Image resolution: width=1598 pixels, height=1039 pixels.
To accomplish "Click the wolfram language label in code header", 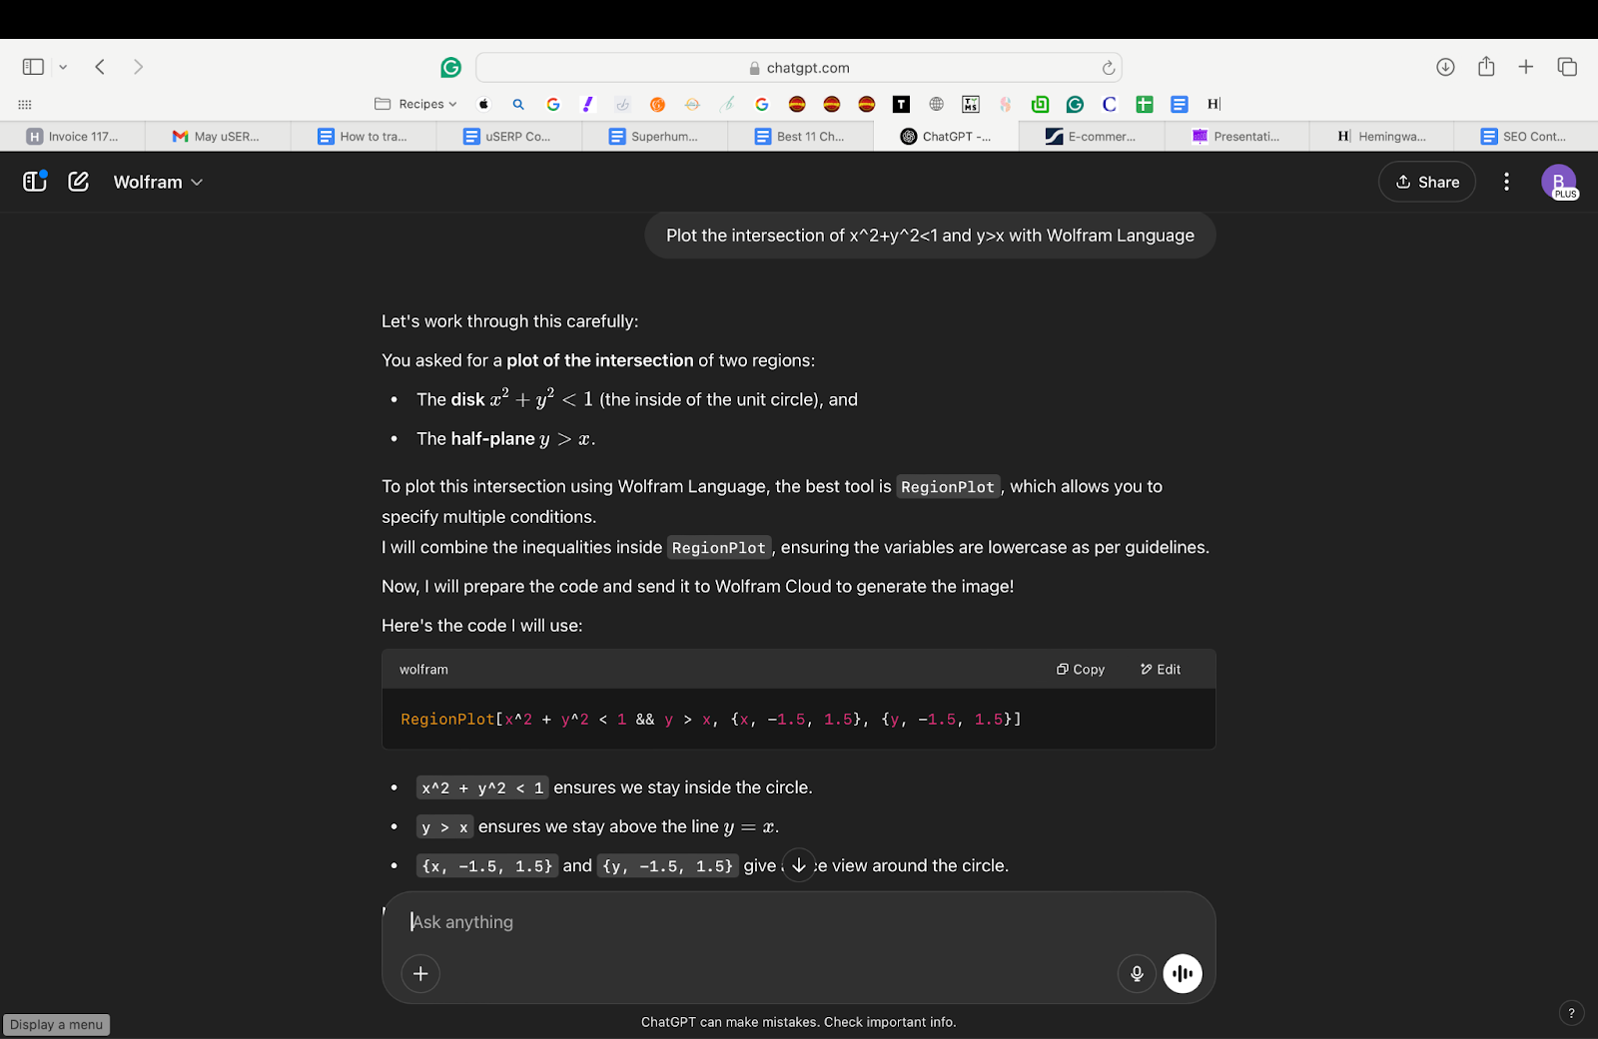I will [x=423, y=670].
